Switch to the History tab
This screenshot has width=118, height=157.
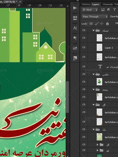[x=86, y=4]
